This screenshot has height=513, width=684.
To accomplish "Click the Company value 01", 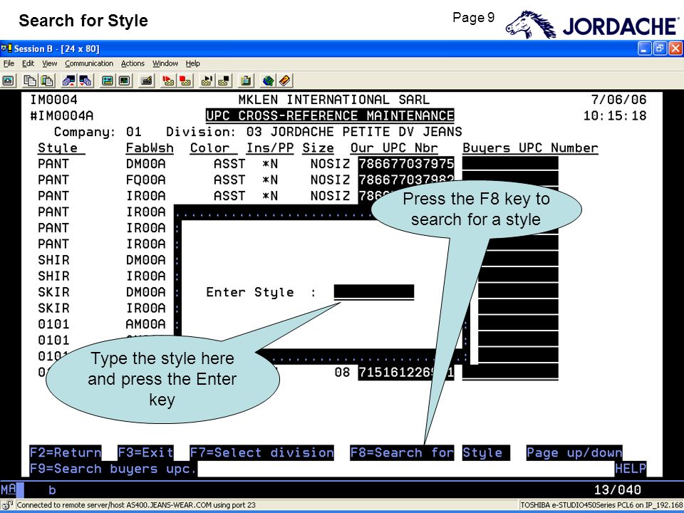I will point(133,132).
